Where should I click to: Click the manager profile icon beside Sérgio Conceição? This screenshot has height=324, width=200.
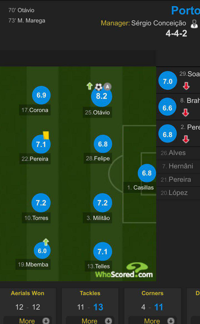tap(194, 24)
